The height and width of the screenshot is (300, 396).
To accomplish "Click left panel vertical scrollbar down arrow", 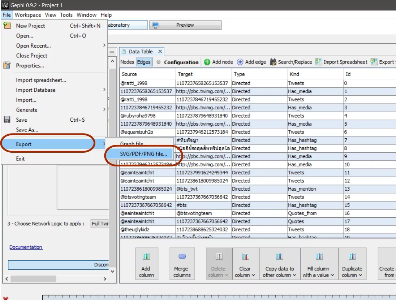I will 112,271.
